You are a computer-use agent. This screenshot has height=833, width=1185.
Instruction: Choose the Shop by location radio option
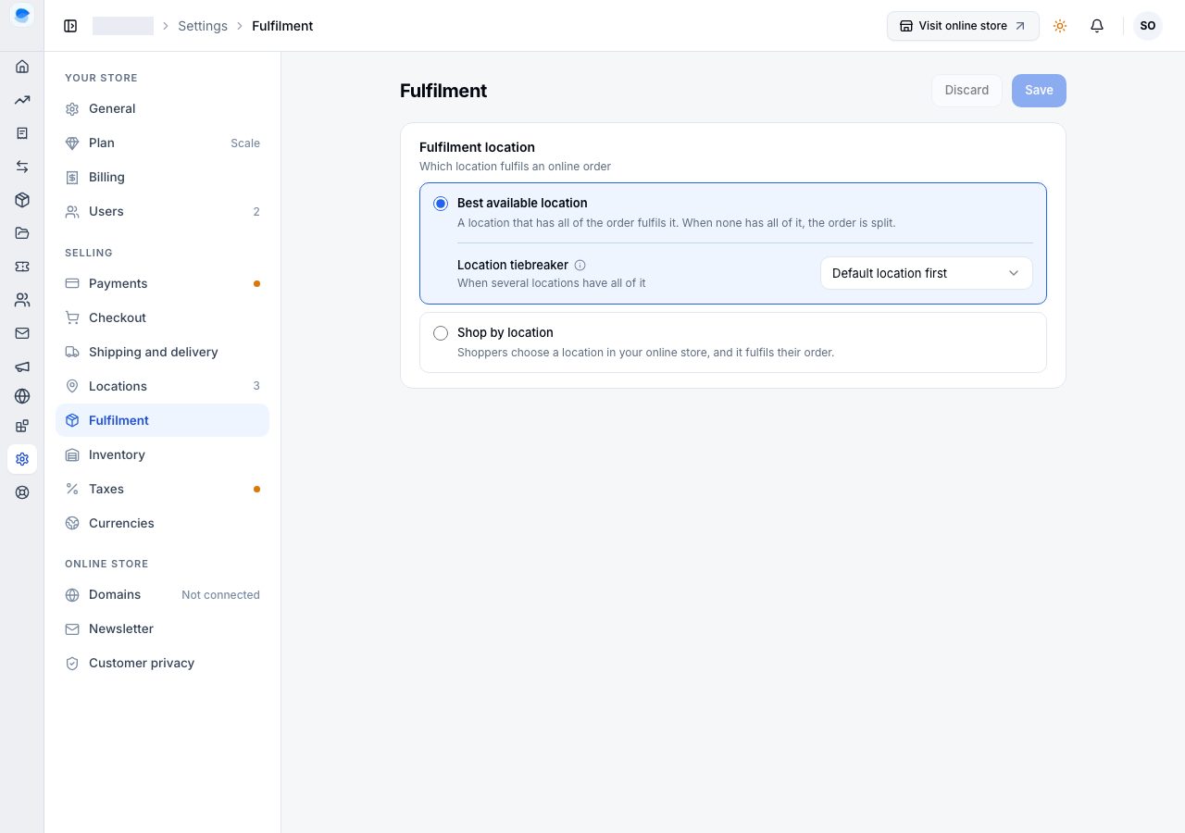click(x=441, y=333)
